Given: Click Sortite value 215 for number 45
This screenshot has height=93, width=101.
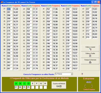Looking at the screenshot, I should [x=88, y=37].
